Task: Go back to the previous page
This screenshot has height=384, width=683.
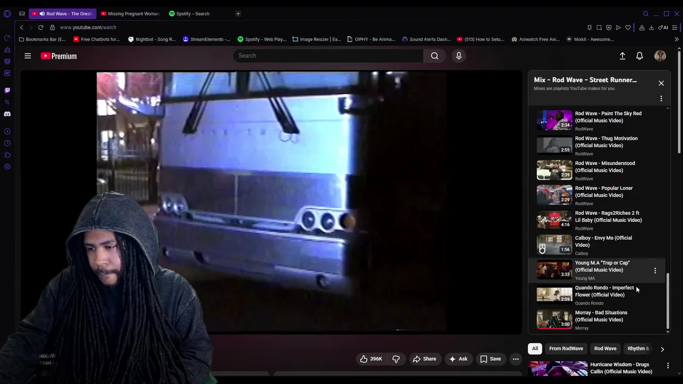Action: [21, 27]
